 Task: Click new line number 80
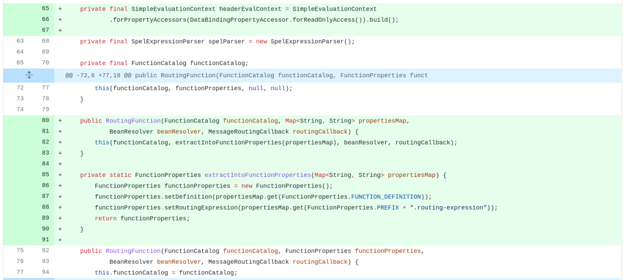point(45,121)
